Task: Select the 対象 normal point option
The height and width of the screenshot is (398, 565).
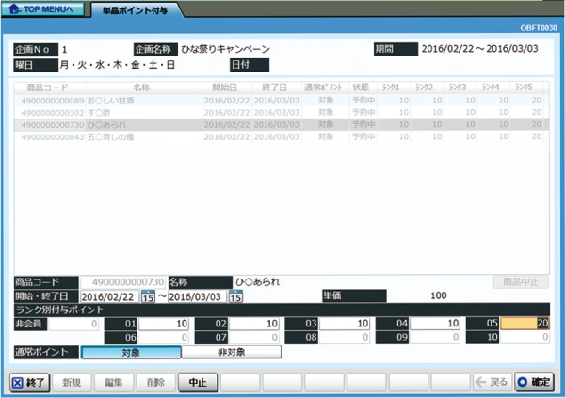Action: click(131, 353)
